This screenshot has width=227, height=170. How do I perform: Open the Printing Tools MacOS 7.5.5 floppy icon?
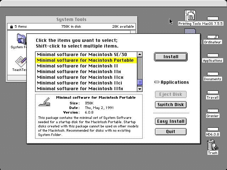tap(191, 16)
